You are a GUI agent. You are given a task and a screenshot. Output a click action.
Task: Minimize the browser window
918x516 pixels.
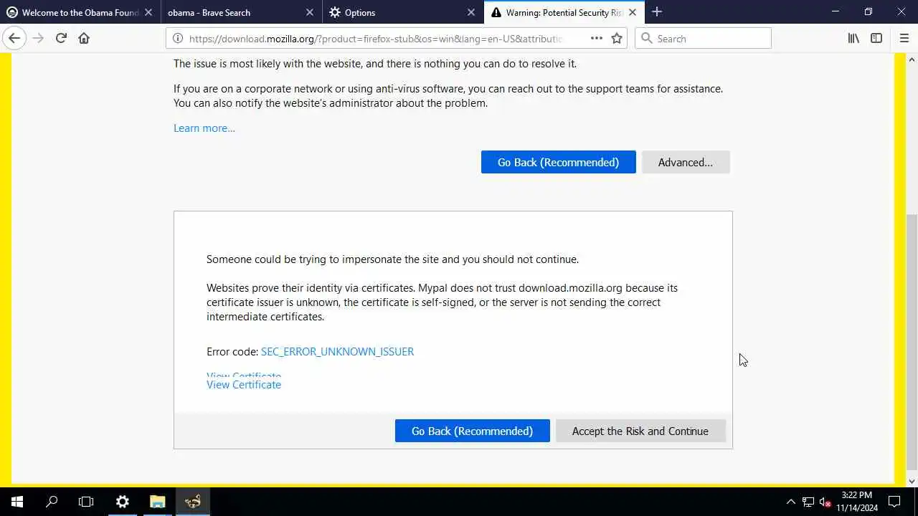(x=836, y=11)
